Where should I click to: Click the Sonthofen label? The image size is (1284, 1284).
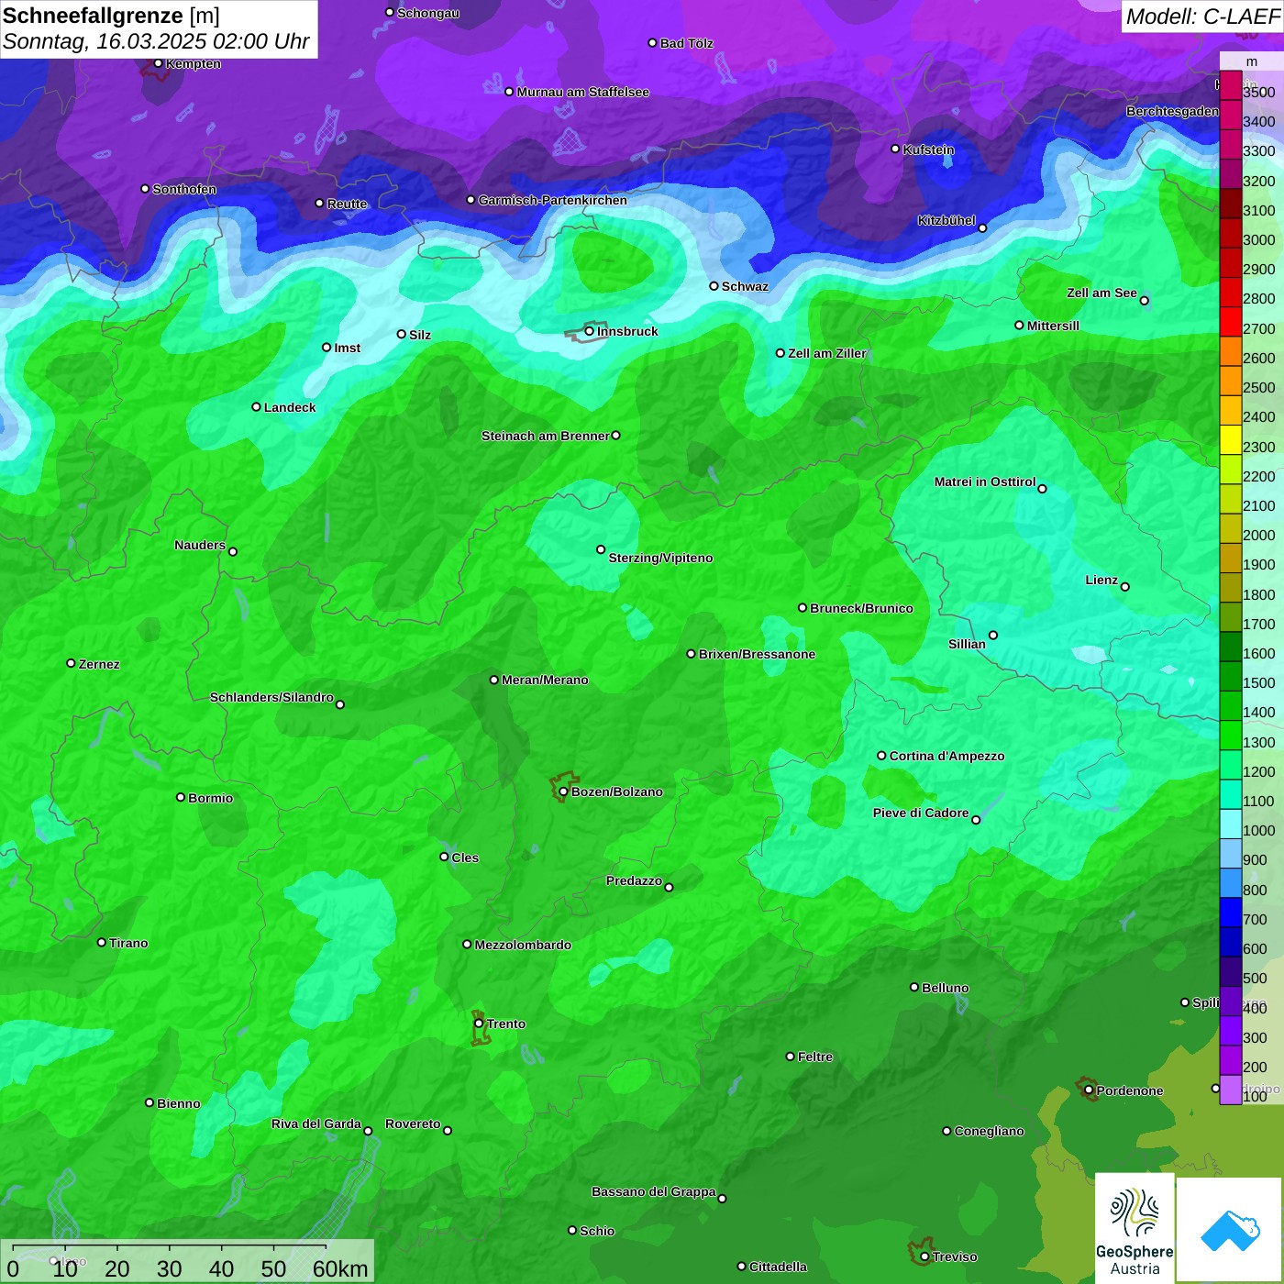(x=184, y=189)
